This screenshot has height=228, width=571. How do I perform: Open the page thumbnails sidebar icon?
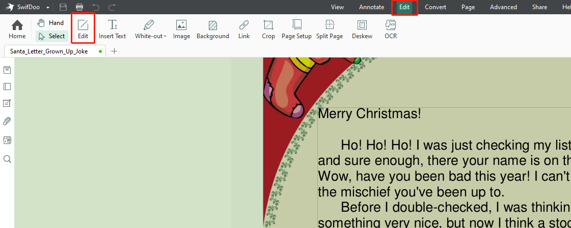[7, 87]
